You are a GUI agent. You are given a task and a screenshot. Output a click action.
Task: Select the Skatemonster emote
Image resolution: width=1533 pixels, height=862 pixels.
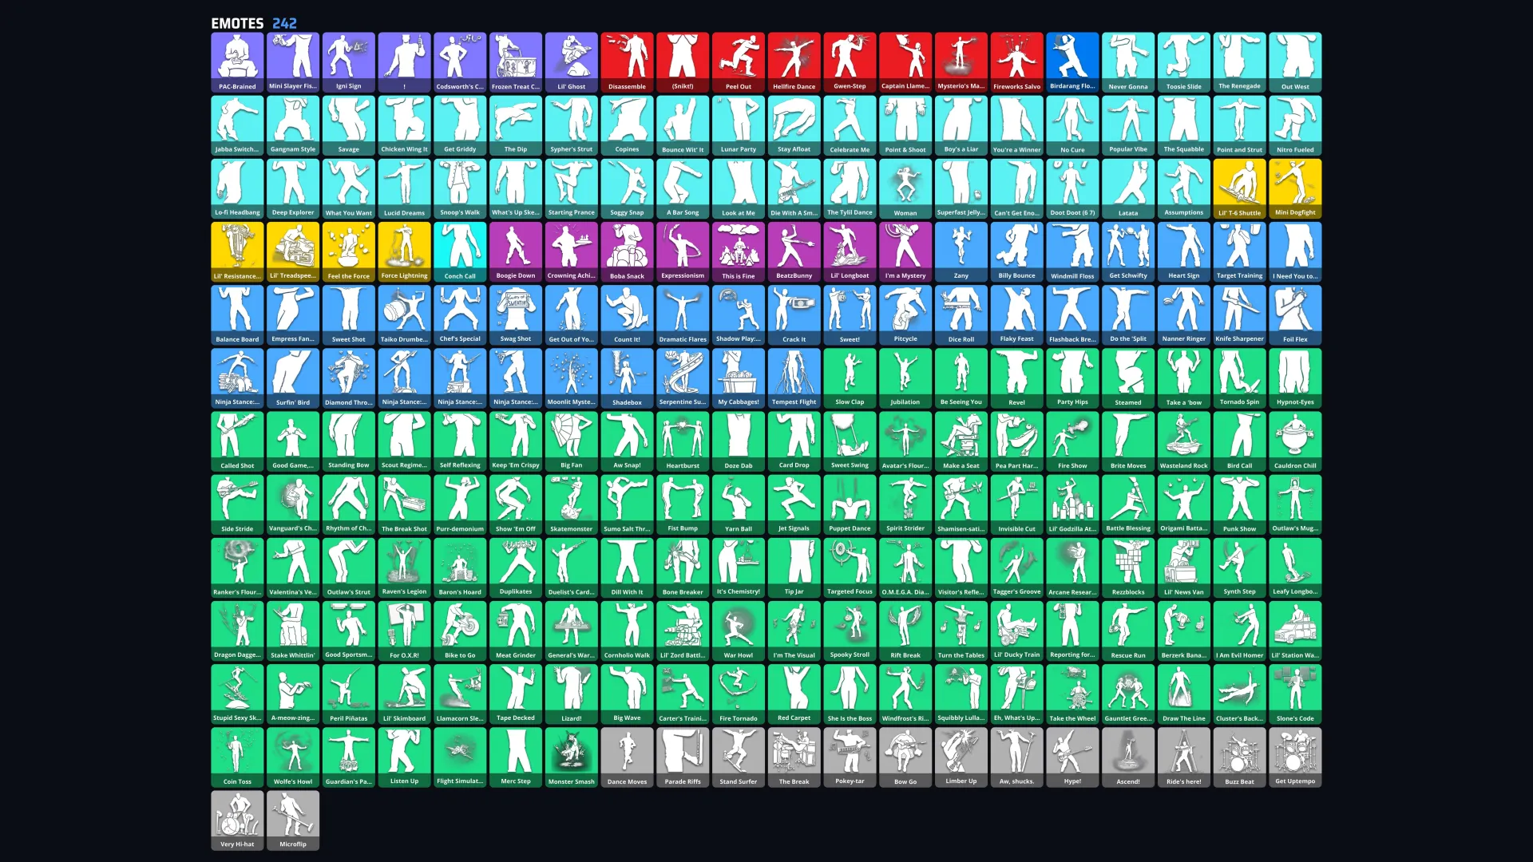click(x=571, y=504)
